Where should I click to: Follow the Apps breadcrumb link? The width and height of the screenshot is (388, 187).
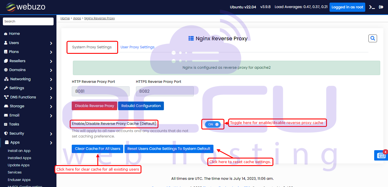[77, 18]
